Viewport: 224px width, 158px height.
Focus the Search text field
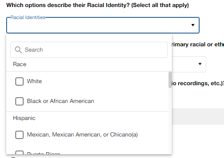point(89,50)
